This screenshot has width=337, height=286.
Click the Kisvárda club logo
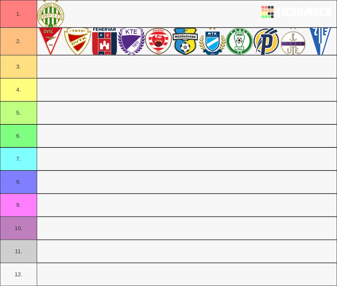[x=158, y=41]
